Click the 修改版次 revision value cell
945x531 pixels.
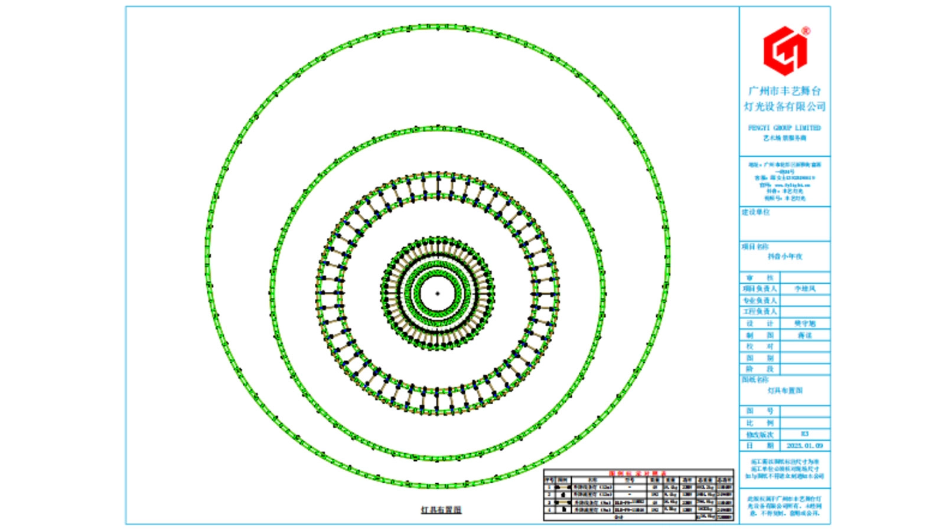point(804,434)
